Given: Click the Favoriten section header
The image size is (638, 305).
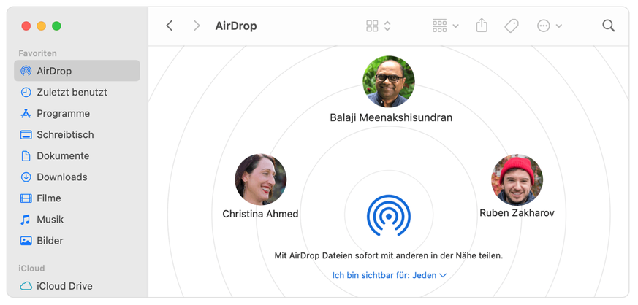Looking at the screenshot, I should coord(37,53).
